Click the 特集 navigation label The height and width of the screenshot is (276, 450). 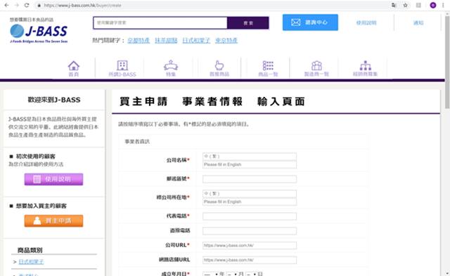(171, 74)
